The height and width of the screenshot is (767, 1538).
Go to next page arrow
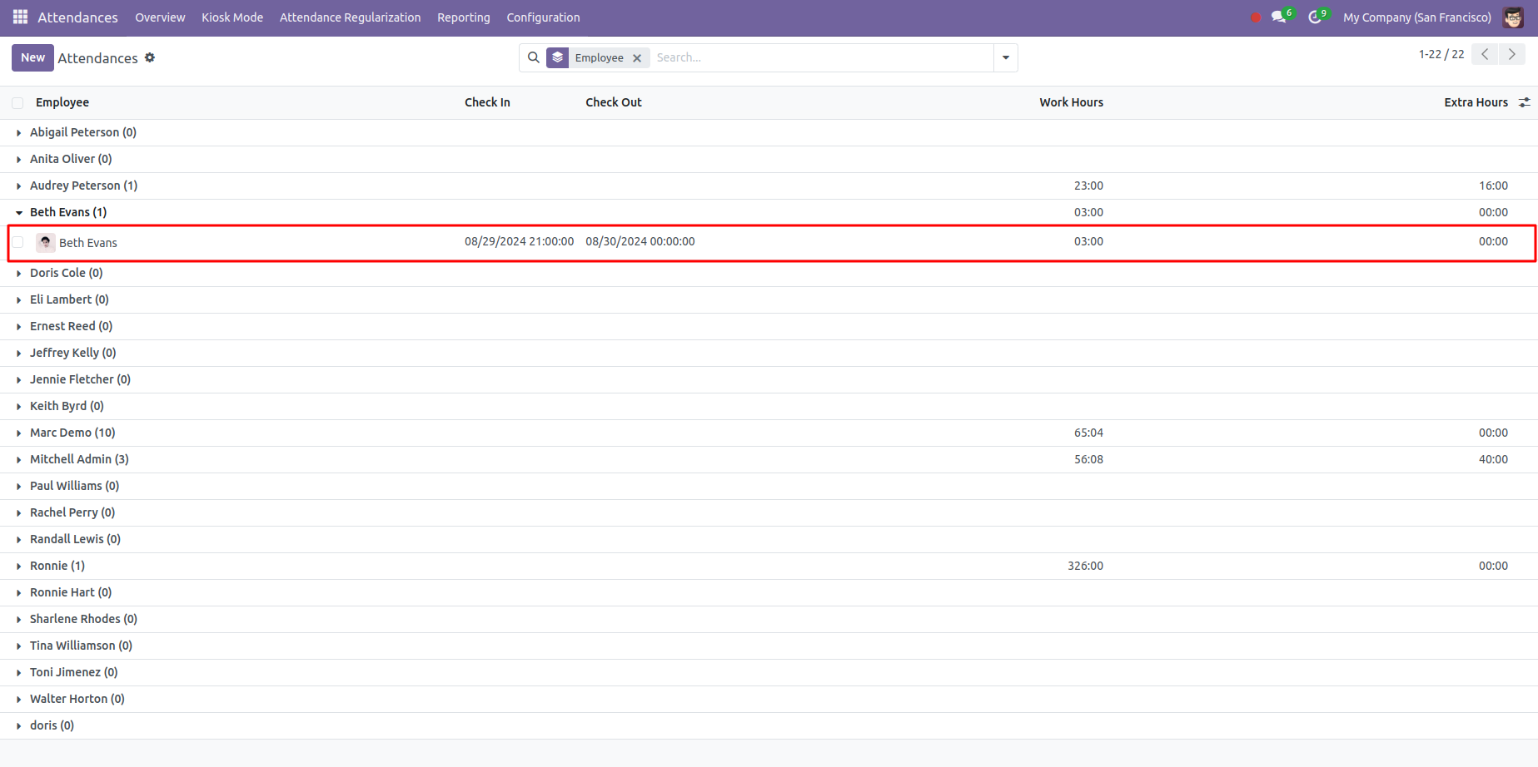(1512, 54)
